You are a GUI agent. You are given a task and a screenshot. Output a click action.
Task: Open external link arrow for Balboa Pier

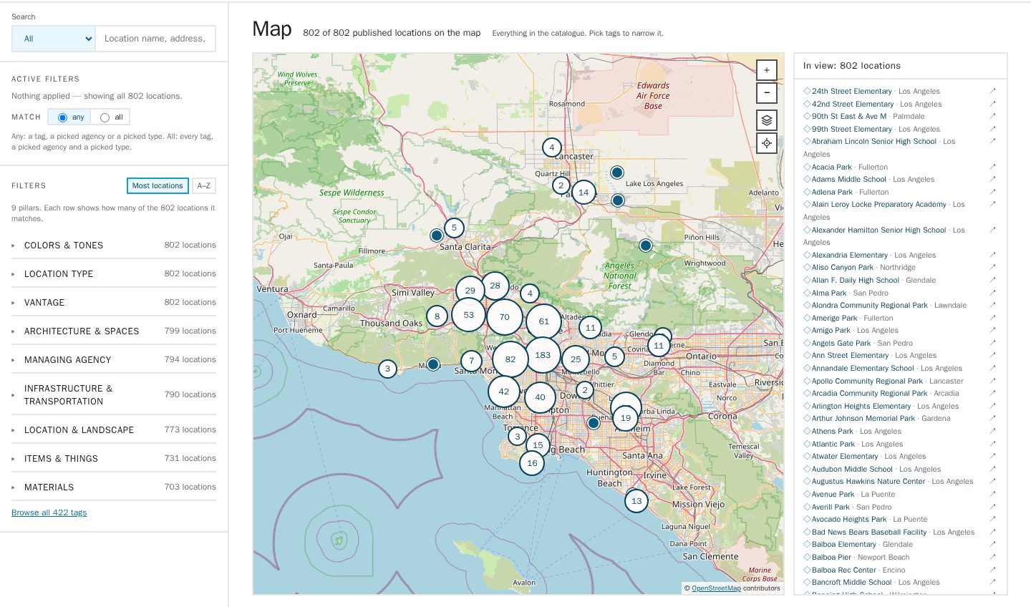pyautogui.click(x=992, y=557)
